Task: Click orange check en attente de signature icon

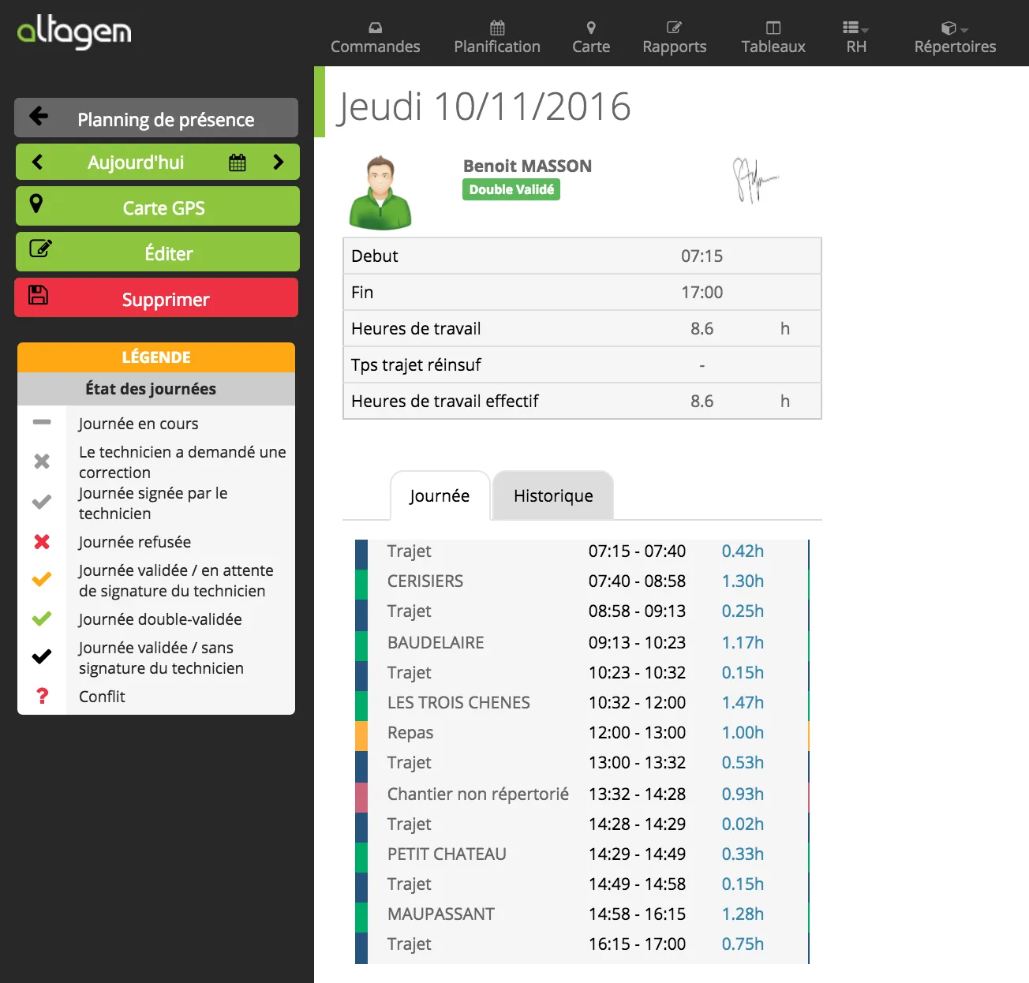Action: tap(42, 579)
